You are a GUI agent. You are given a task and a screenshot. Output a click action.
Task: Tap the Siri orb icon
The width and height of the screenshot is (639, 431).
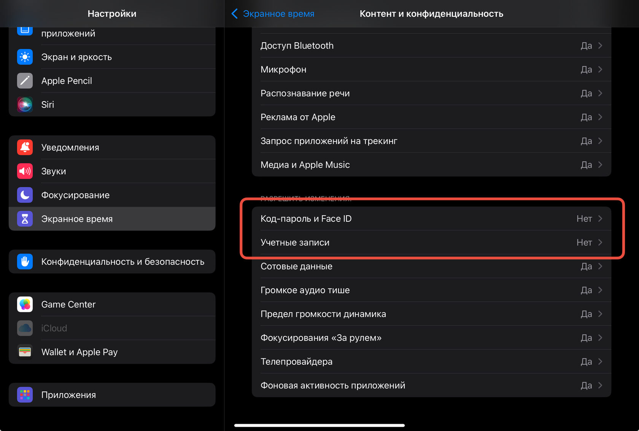point(25,105)
